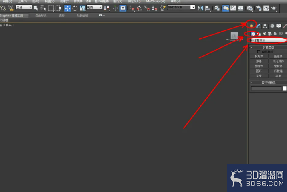Open the ribbon options arrow dropdown
Image resolution: width=287 pixels, height=192 pixels.
coord(102,16)
